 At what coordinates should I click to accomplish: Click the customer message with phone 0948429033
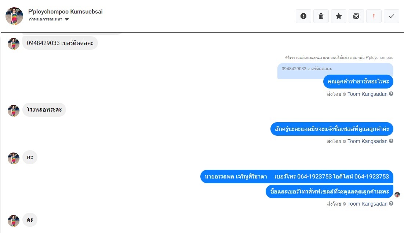click(60, 43)
